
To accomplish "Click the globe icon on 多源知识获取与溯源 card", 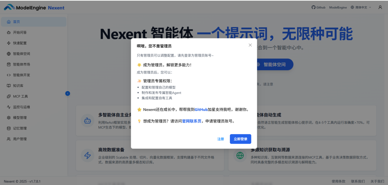I will click(240, 155).
